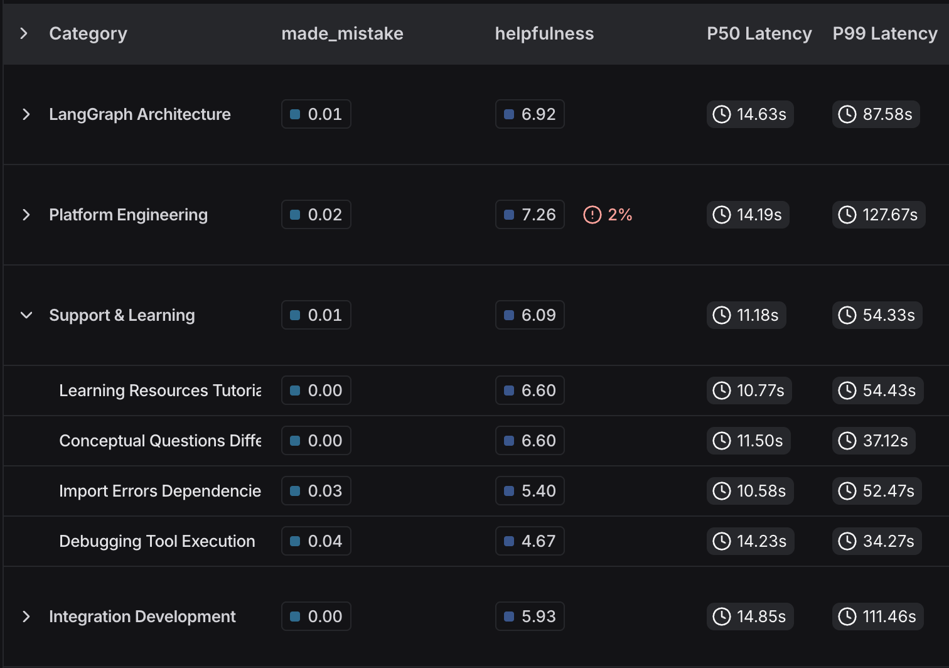The height and width of the screenshot is (668, 949).
Task: Click clock icon beside 11.18s latency
Action: 722,315
